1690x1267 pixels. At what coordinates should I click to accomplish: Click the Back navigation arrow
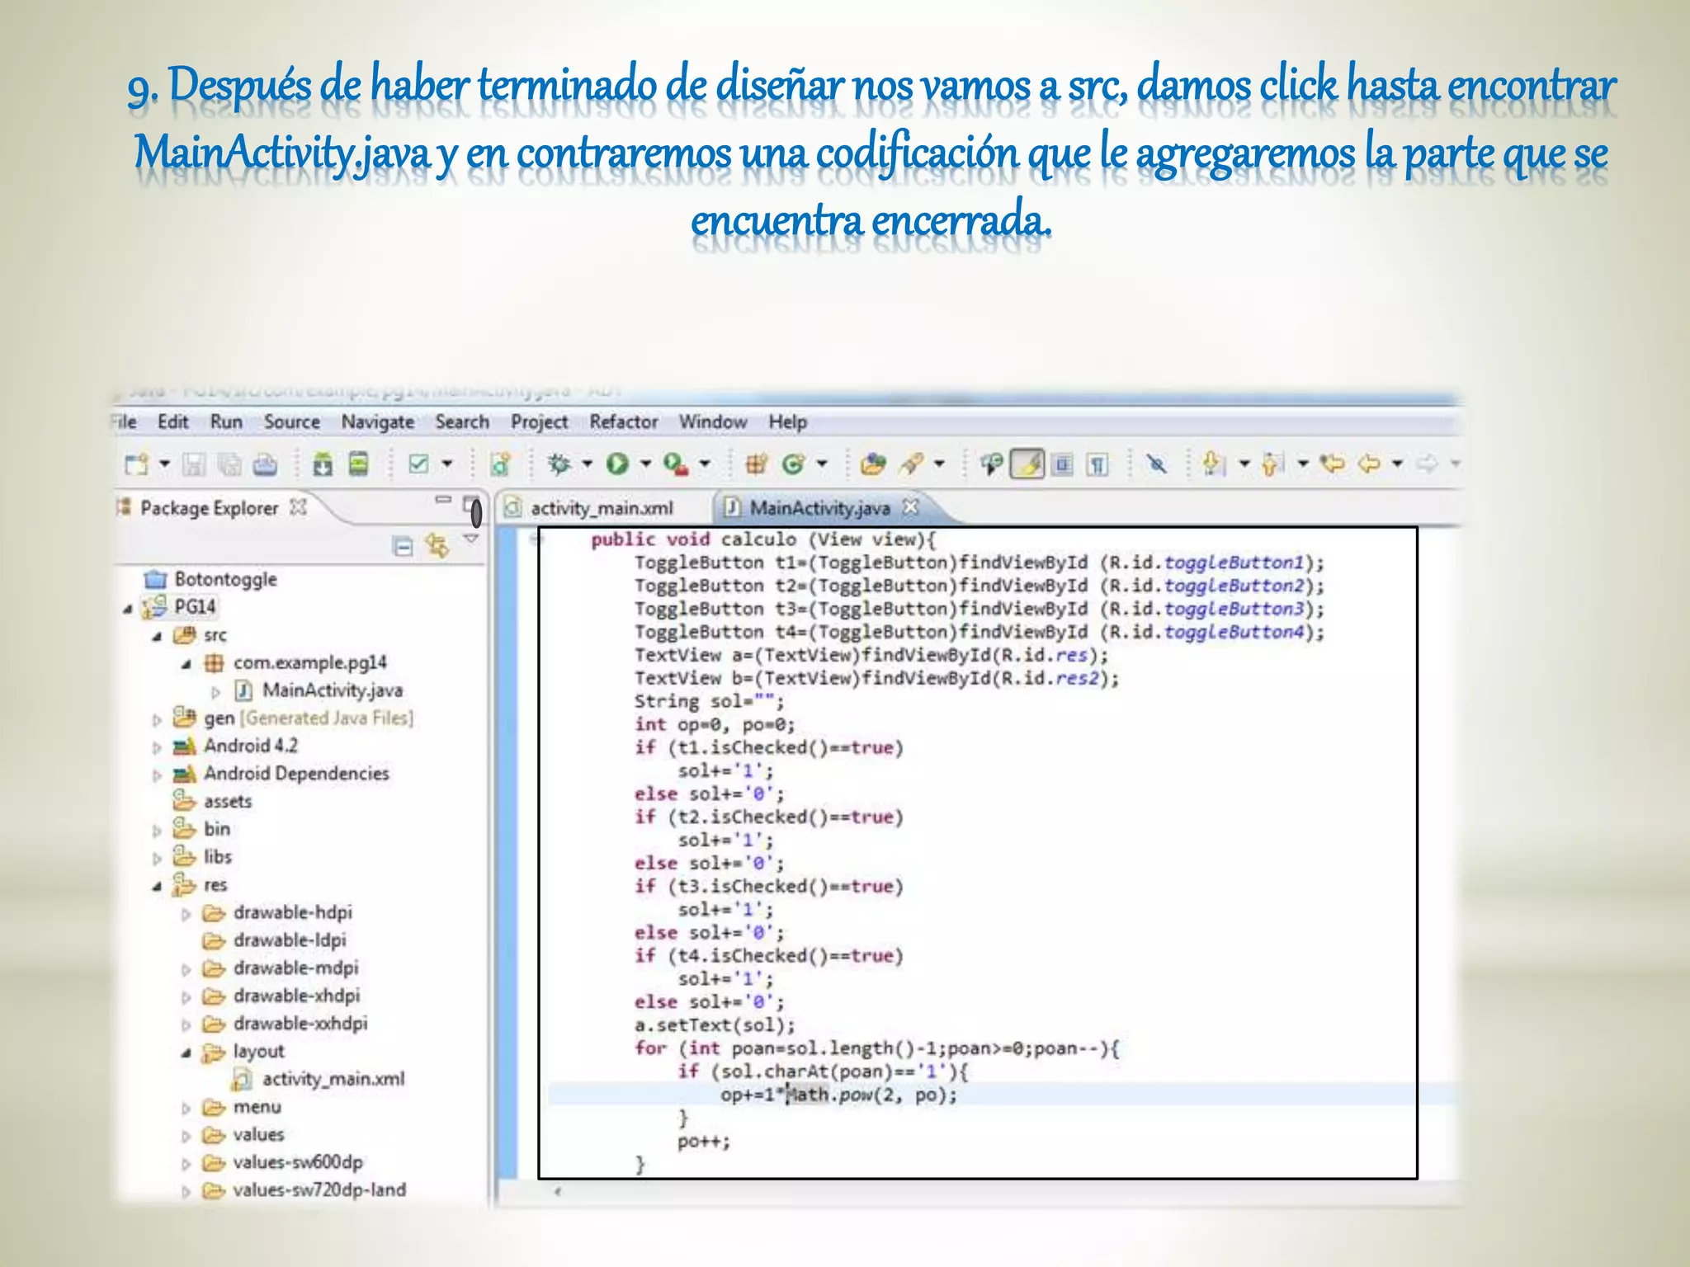[1370, 464]
